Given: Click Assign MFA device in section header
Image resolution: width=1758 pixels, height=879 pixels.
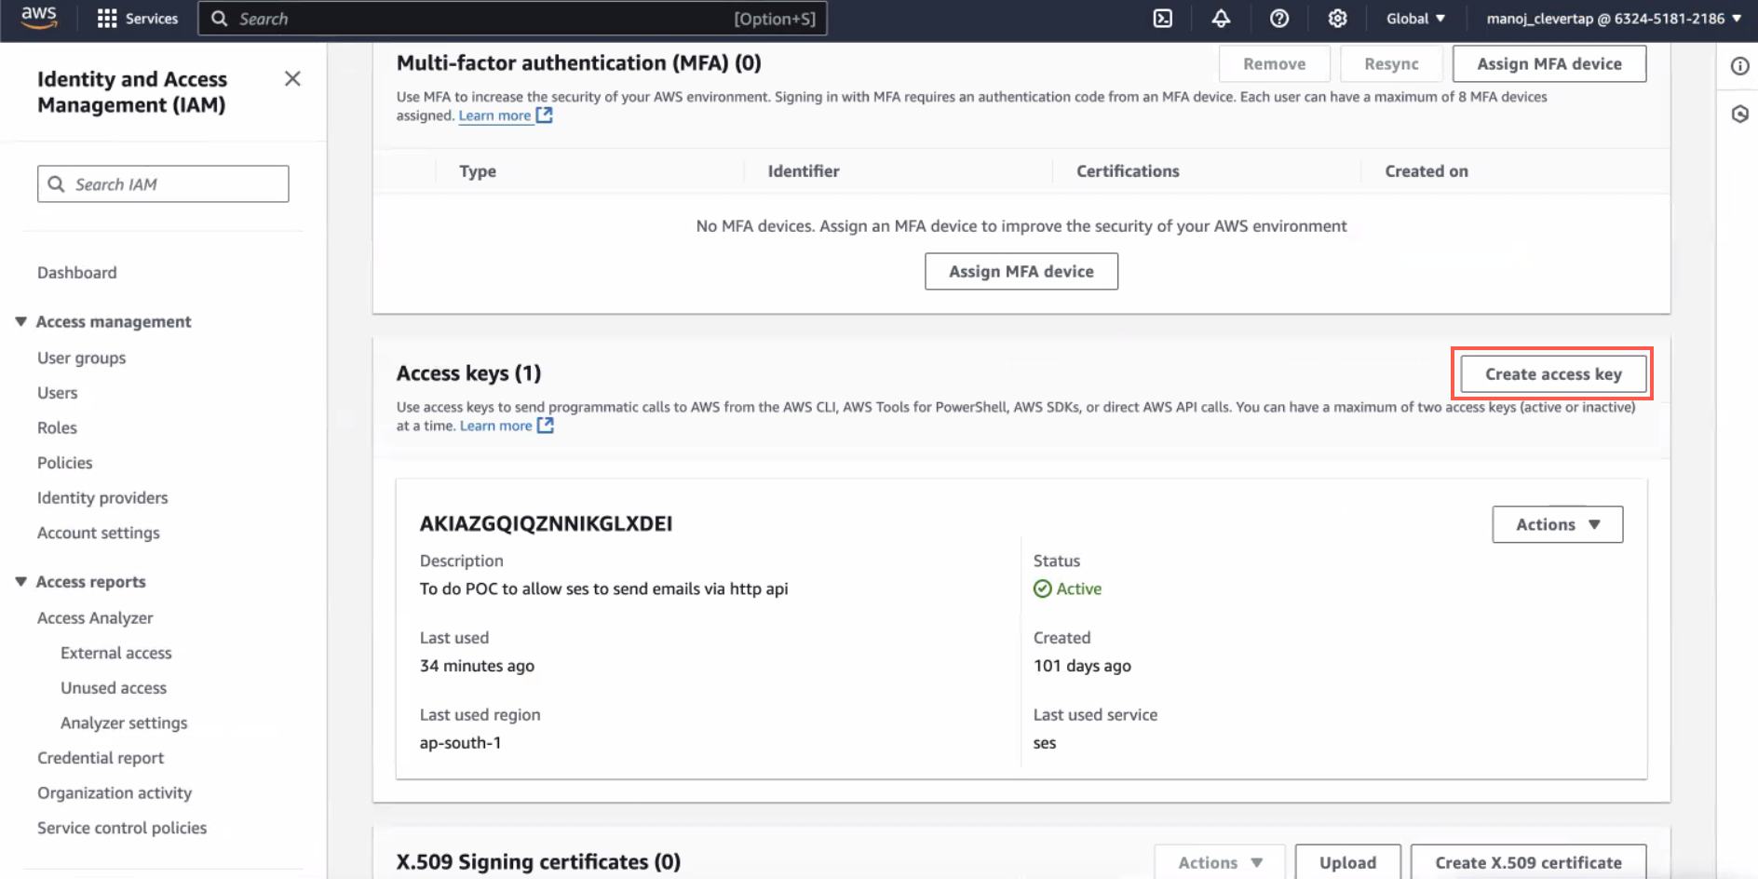Looking at the screenshot, I should pos(1549,63).
